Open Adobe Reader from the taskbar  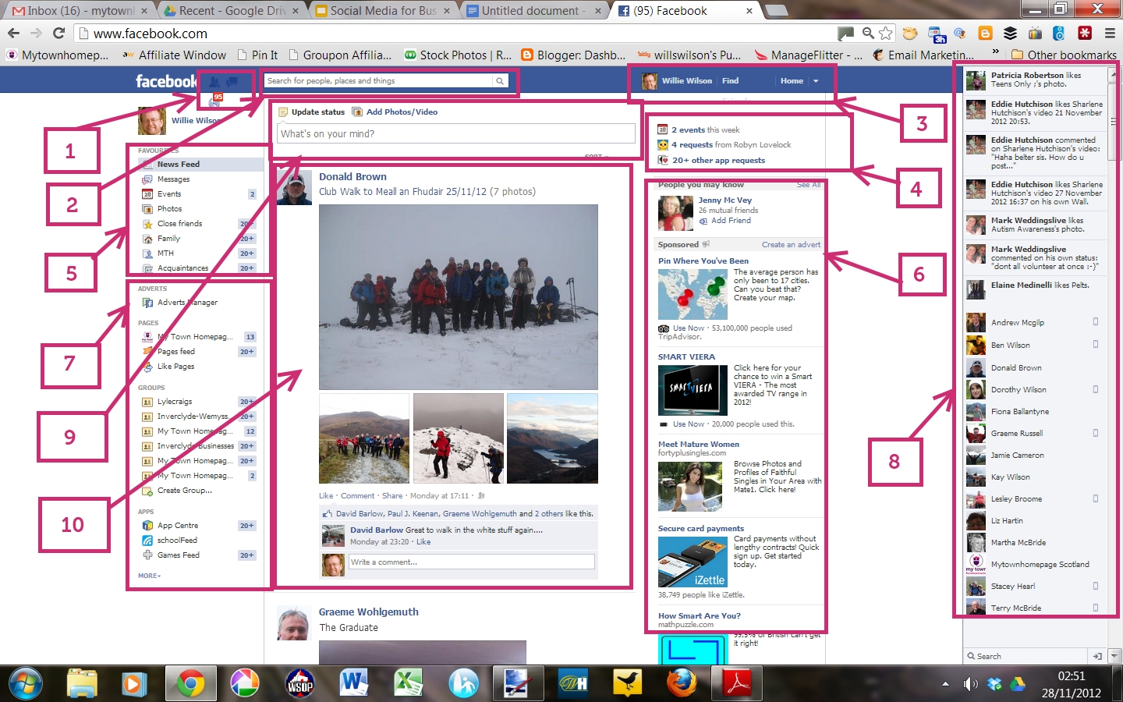737,683
